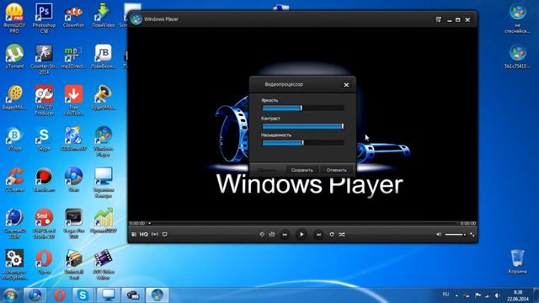The height and width of the screenshot is (303, 539).
Task: Open file using the folder icon in player
Action: pyautogui.click(x=134, y=234)
